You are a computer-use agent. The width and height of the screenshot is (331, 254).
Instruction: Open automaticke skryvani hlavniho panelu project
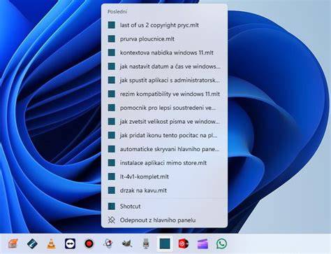point(164,149)
